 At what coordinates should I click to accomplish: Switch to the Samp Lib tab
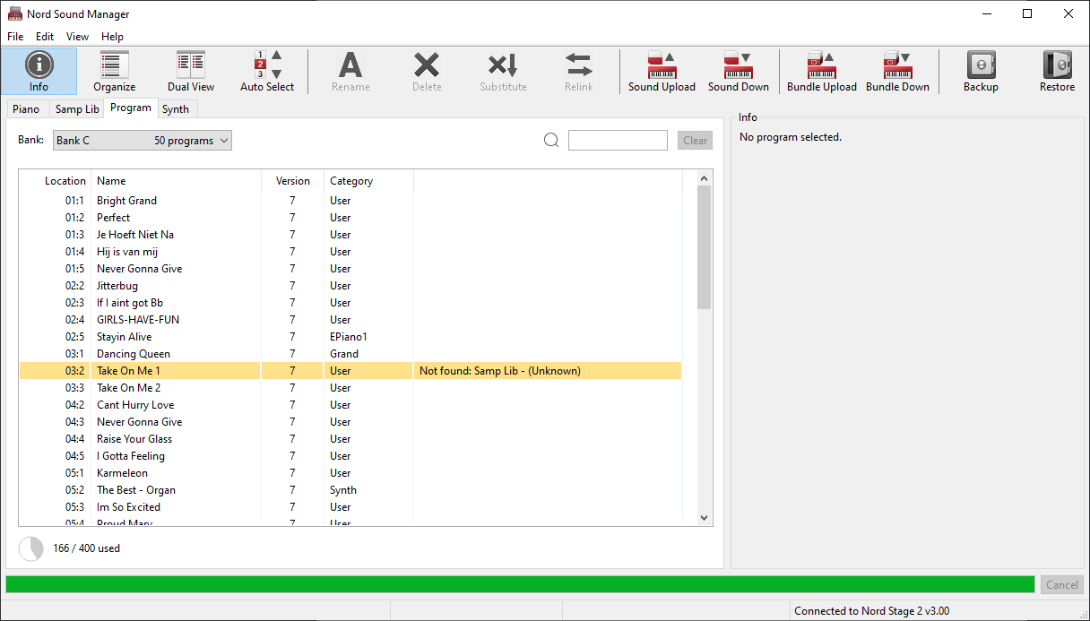[x=77, y=109]
